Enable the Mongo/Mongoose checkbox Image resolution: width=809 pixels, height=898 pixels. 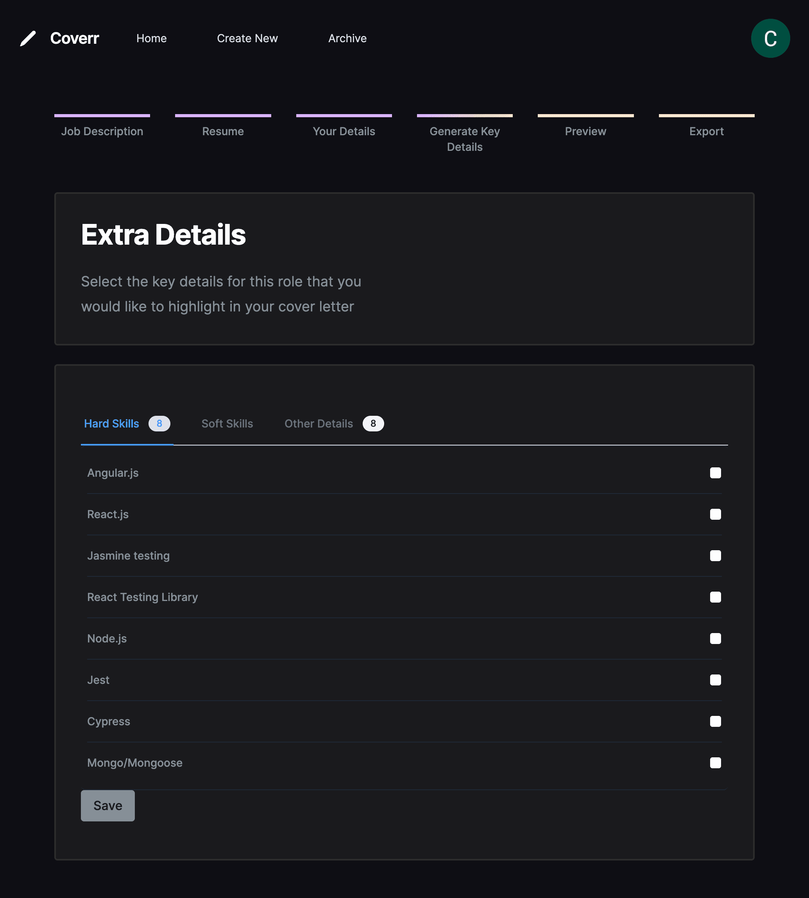click(715, 763)
